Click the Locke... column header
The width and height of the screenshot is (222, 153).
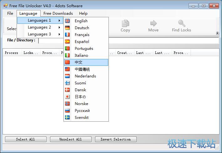click(31, 53)
